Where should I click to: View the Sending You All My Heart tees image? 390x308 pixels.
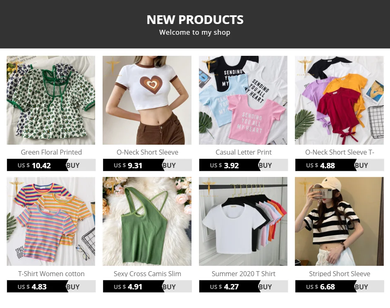click(x=243, y=100)
